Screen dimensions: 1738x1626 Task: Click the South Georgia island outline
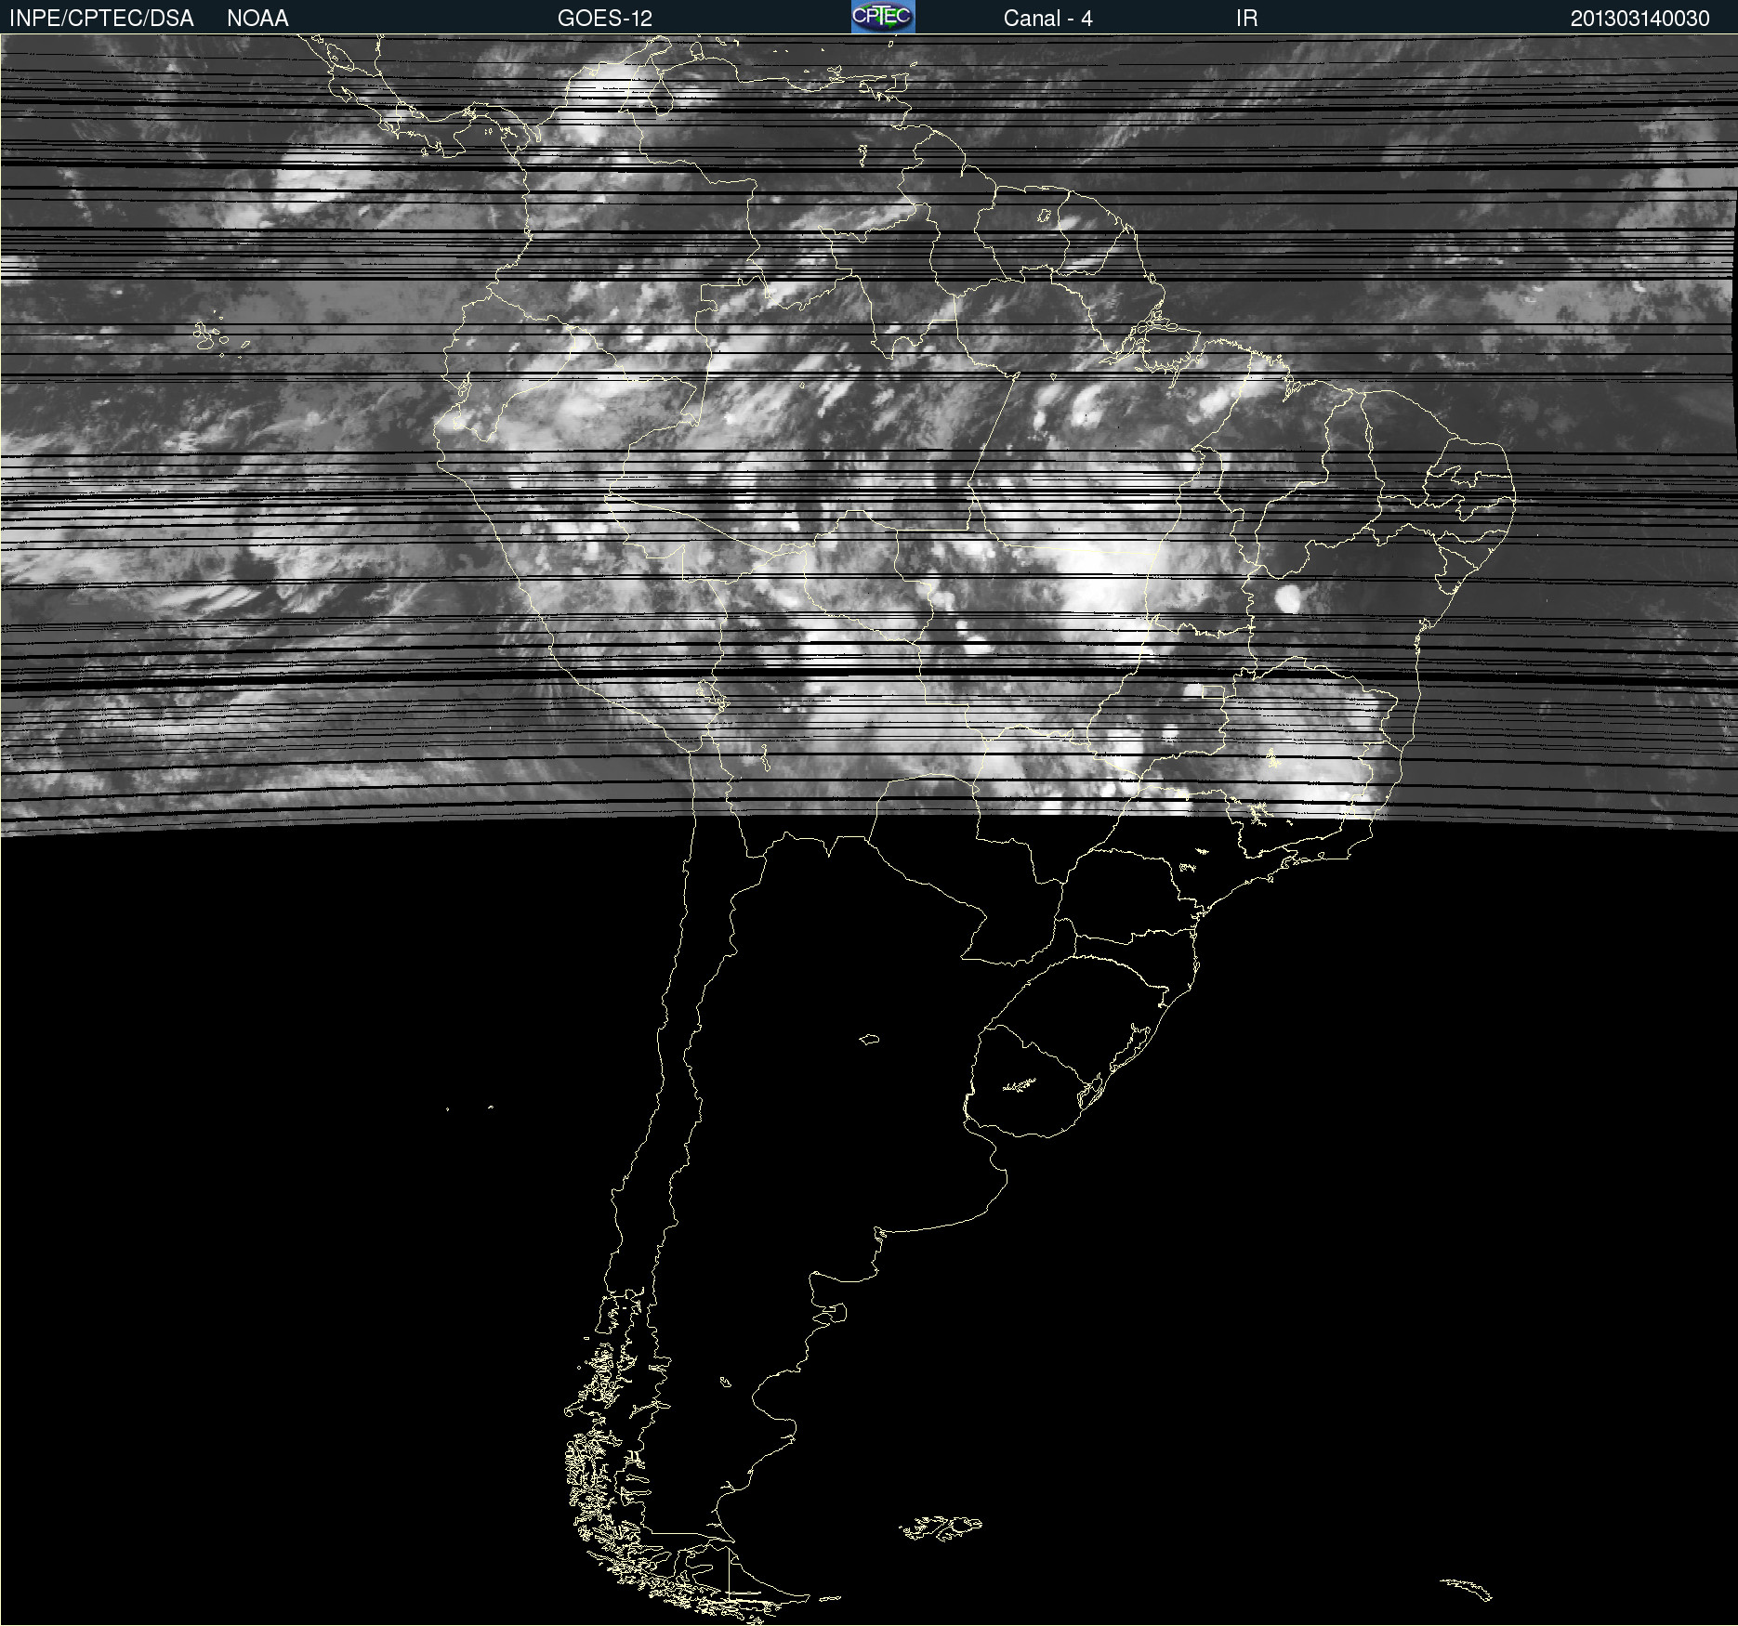[x=1467, y=1588]
